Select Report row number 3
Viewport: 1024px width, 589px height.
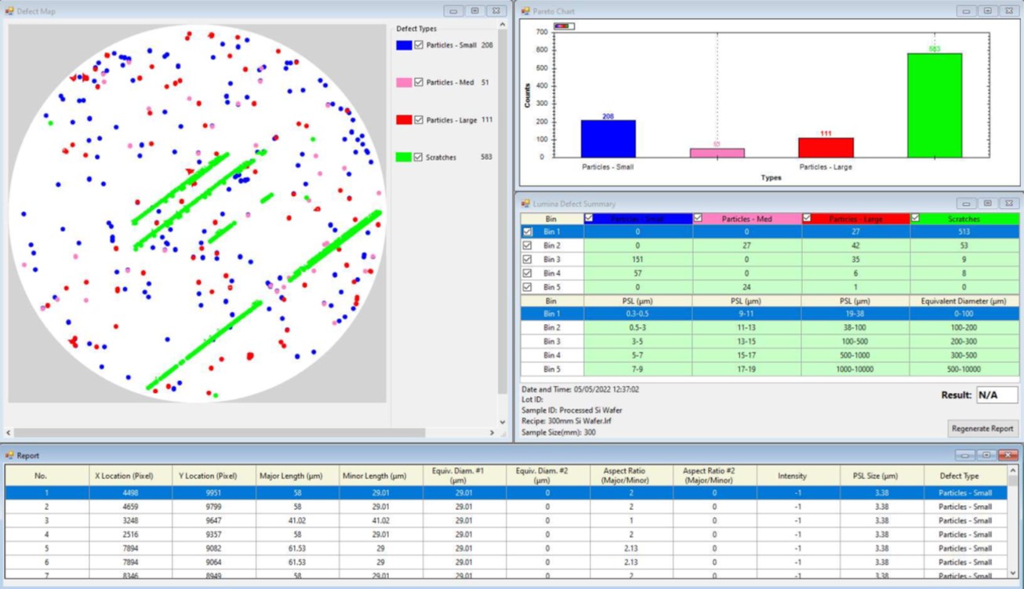click(x=506, y=521)
